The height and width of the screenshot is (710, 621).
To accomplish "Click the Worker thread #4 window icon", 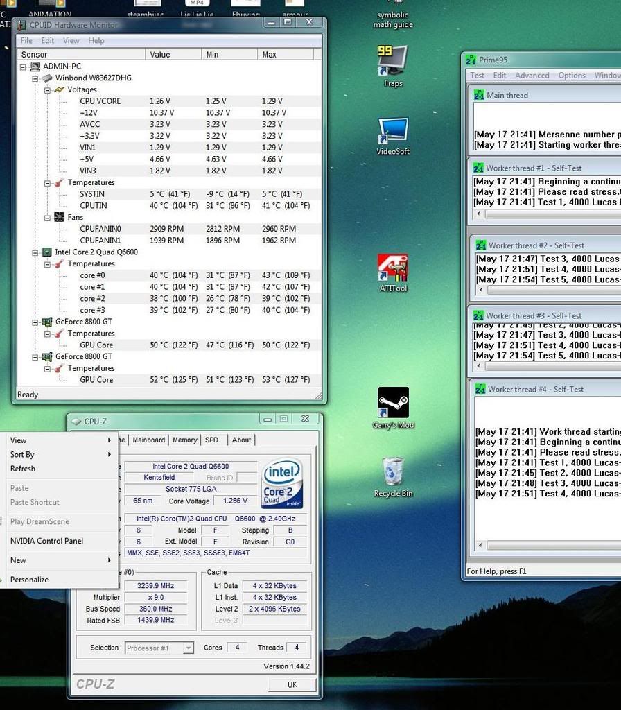I will [x=480, y=389].
